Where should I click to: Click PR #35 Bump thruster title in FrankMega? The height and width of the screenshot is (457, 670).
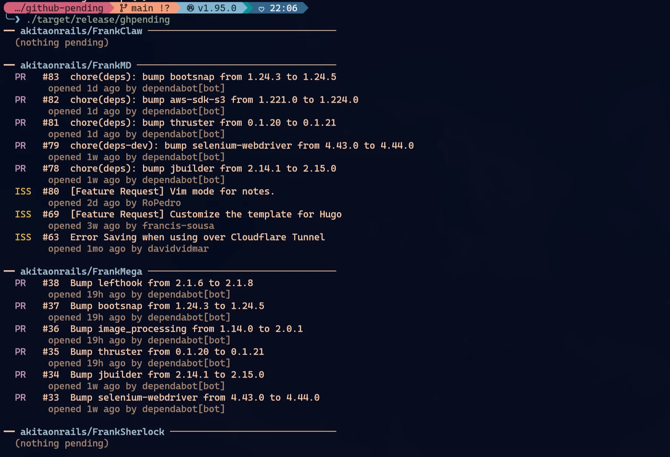(x=167, y=352)
